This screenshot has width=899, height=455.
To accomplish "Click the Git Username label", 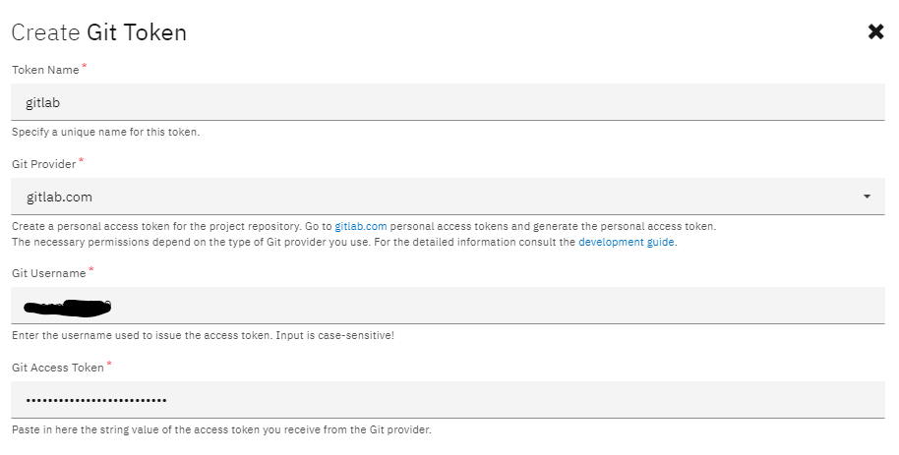I will pyautogui.click(x=49, y=273).
